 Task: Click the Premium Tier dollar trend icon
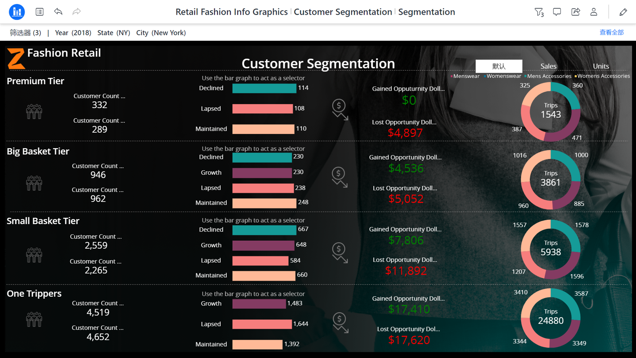(x=340, y=110)
